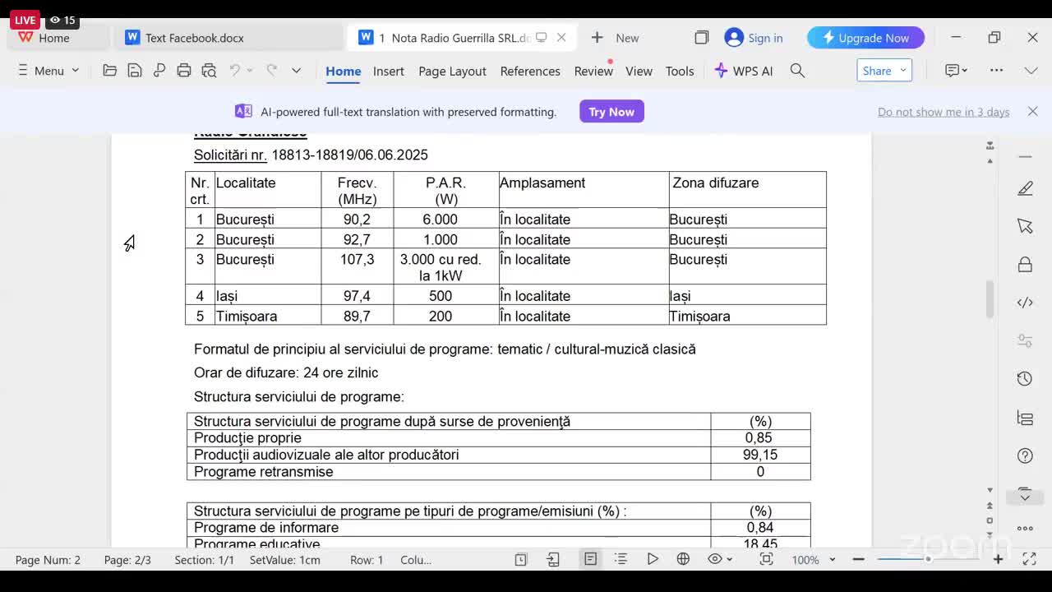Open the navigation outline sidebar icon
Screen dimensions: 1052x592
[x=1025, y=418]
